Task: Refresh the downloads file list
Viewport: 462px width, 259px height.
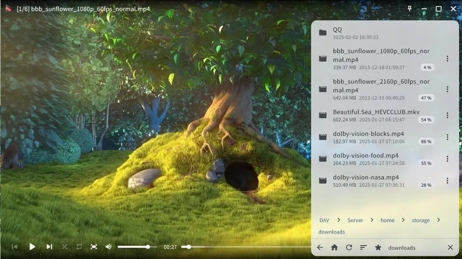Action: [x=349, y=247]
